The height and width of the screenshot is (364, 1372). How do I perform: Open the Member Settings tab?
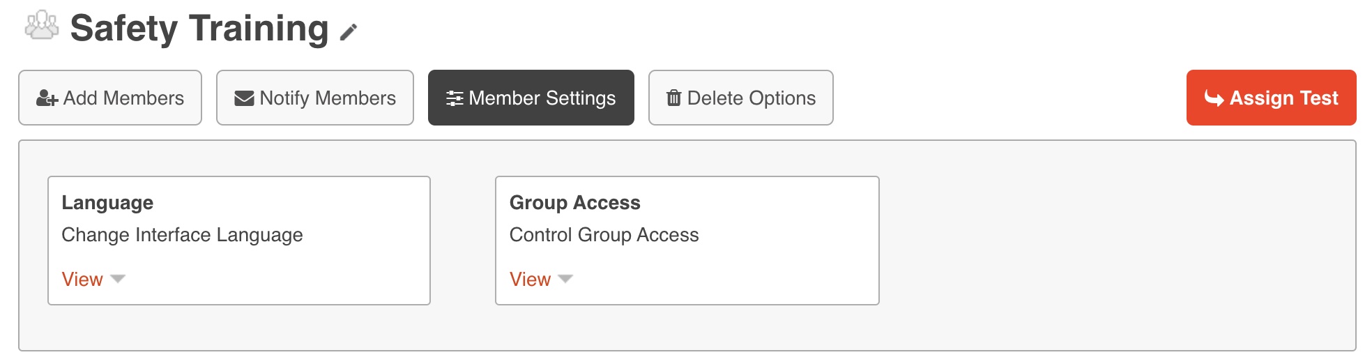[531, 98]
